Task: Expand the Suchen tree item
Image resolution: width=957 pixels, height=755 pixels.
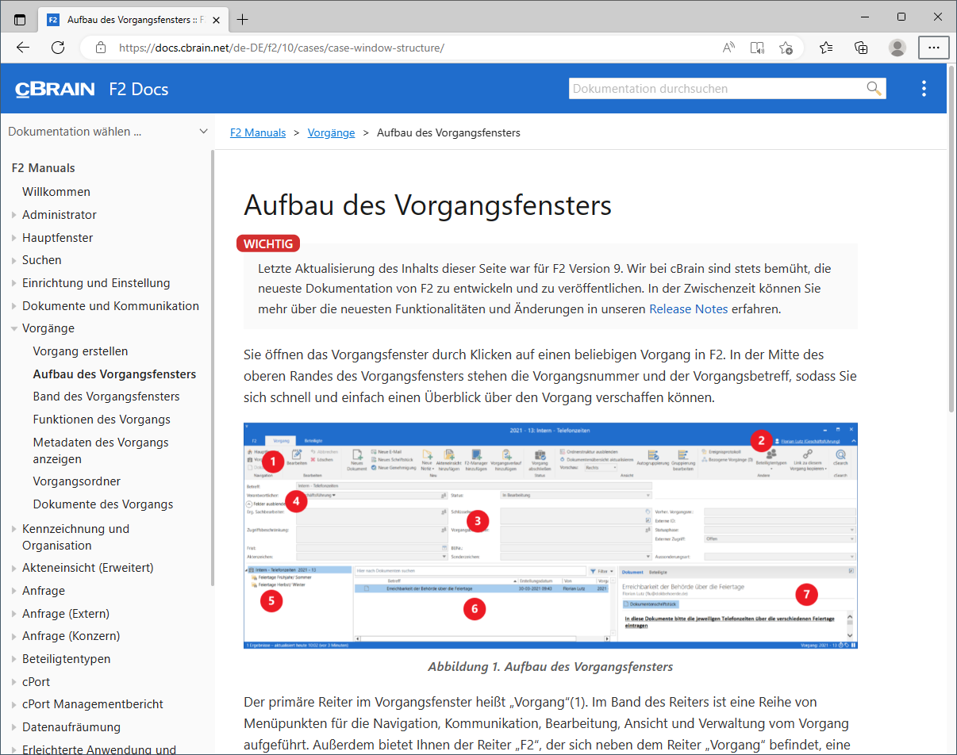Action: 15,260
